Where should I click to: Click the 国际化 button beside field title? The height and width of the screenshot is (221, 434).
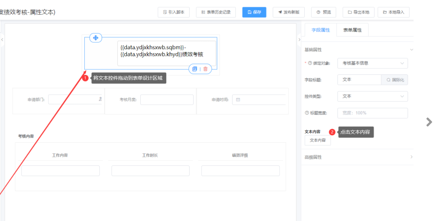pyautogui.click(x=395, y=80)
